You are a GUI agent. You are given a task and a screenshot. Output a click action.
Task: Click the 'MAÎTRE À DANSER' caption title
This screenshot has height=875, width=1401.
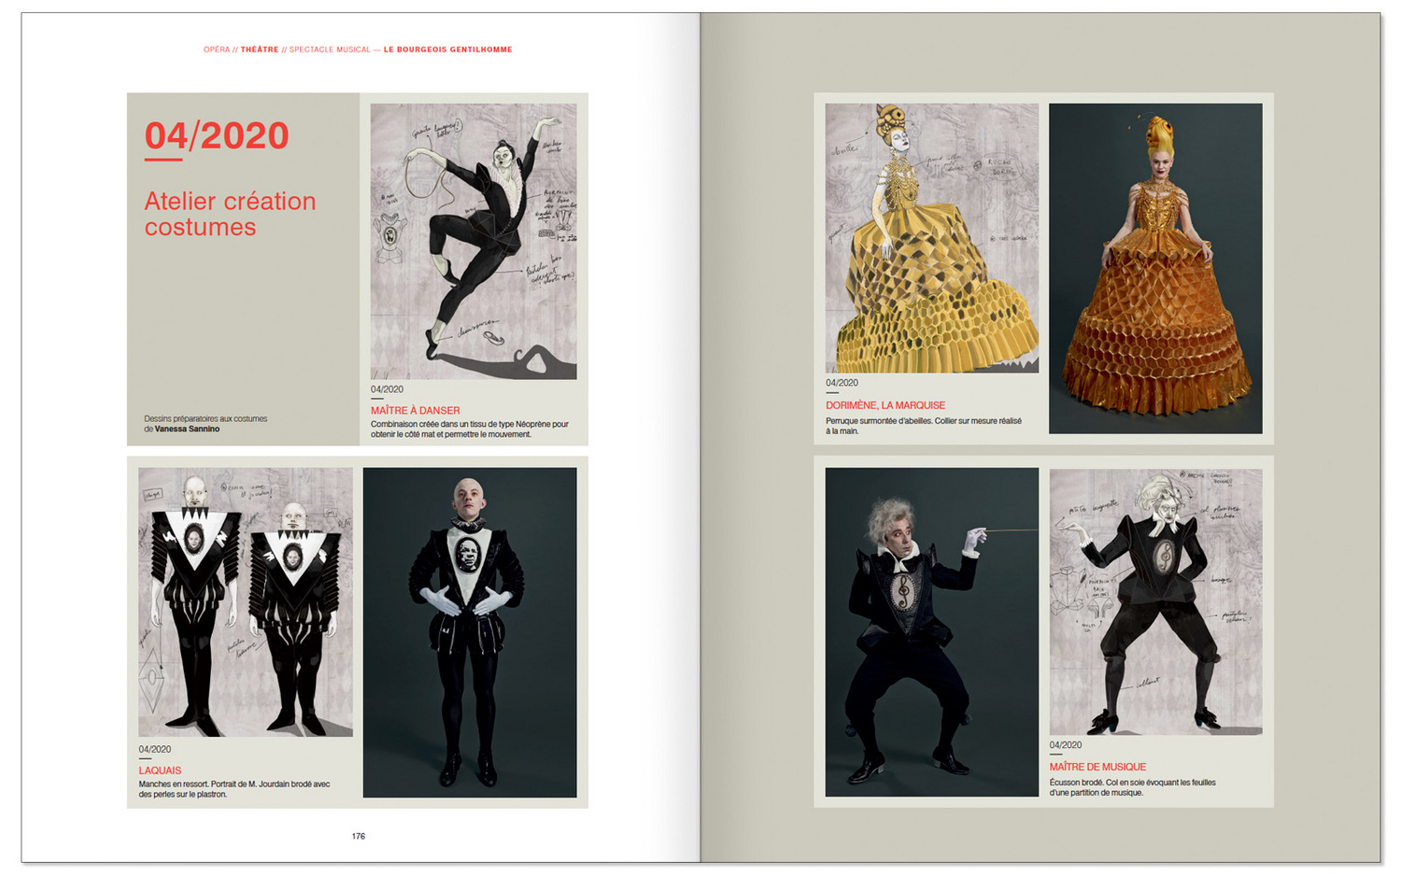[415, 410]
